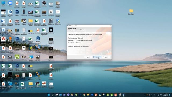The width and height of the screenshot is (172, 97).
Task: Select the 'Ready to Install' heading text
Action: (x=72, y=28)
